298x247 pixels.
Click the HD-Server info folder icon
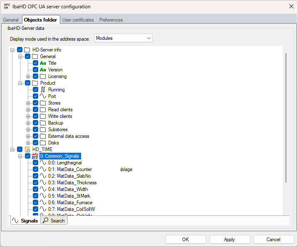[27, 50]
